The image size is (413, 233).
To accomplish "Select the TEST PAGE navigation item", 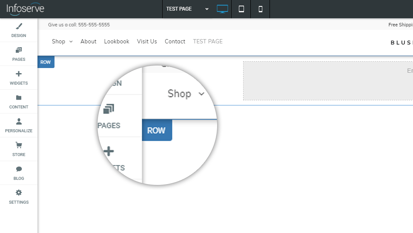I will coord(208,41).
